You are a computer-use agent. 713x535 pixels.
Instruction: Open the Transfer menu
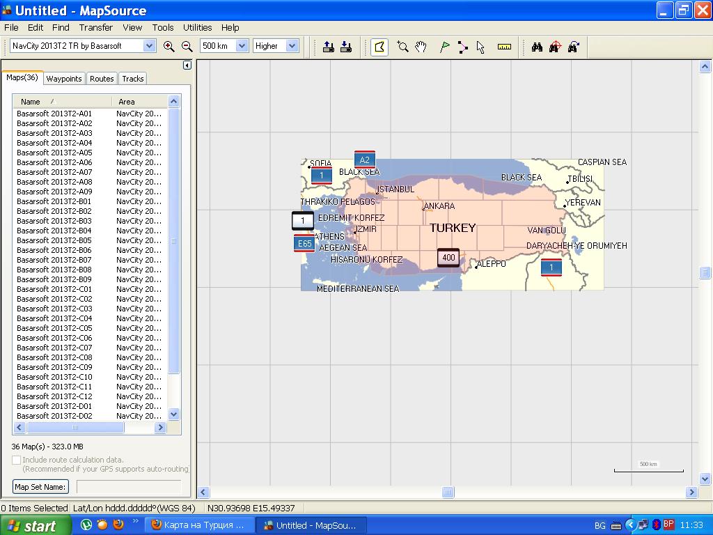(x=95, y=28)
